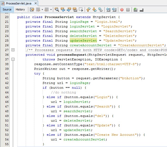Image resolution: width=167 pixels, height=147 pixels.
Task: Toggle bookmark on the current line
Action: (x=101, y=10)
